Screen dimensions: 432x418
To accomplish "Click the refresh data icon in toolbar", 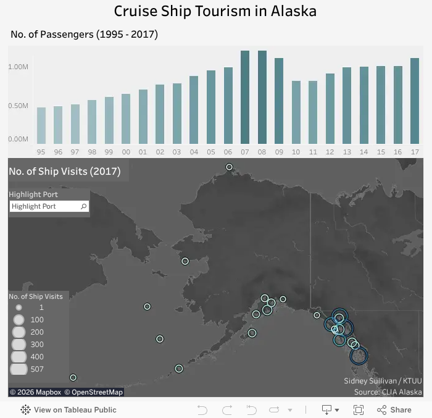I will tap(274, 410).
